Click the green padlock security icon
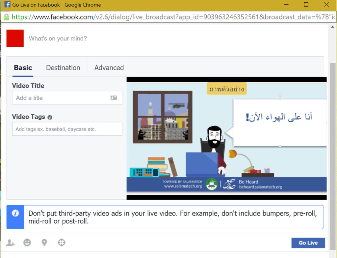337x258 pixels. pos(7,17)
